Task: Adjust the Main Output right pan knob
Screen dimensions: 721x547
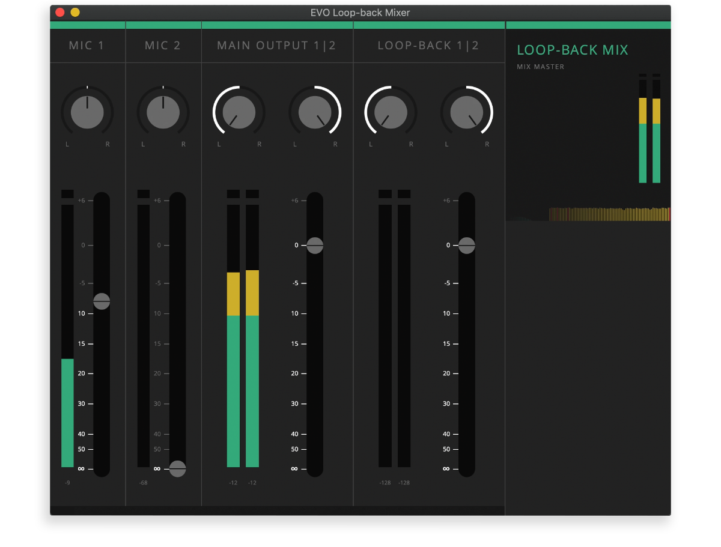Action: (315, 112)
